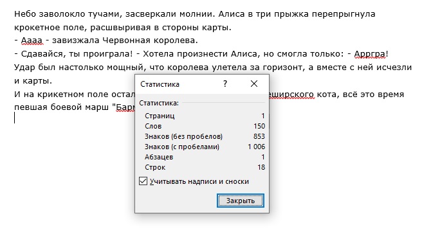Select the Слов row label
The height and width of the screenshot is (252, 422).
coord(153,126)
